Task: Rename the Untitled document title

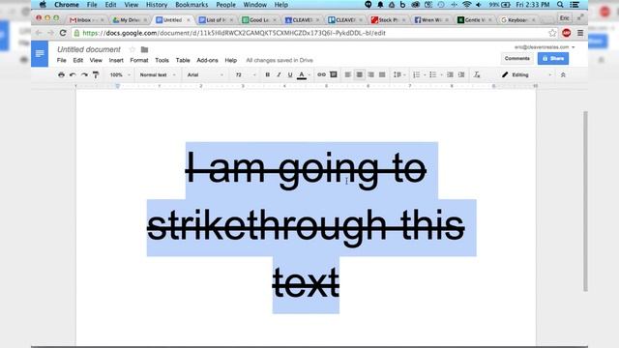Action: tap(89, 49)
